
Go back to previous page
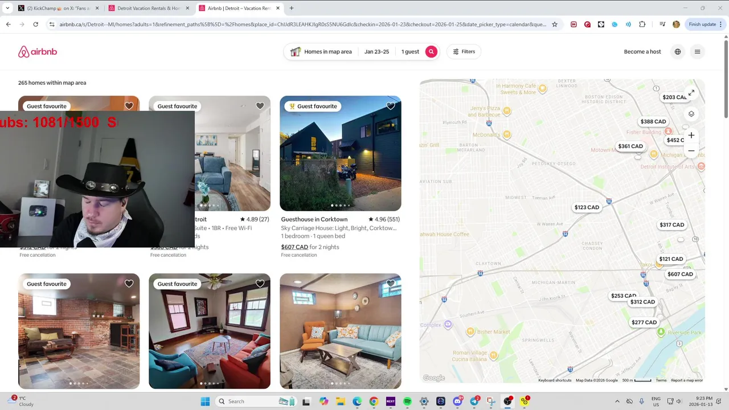coord(8,24)
